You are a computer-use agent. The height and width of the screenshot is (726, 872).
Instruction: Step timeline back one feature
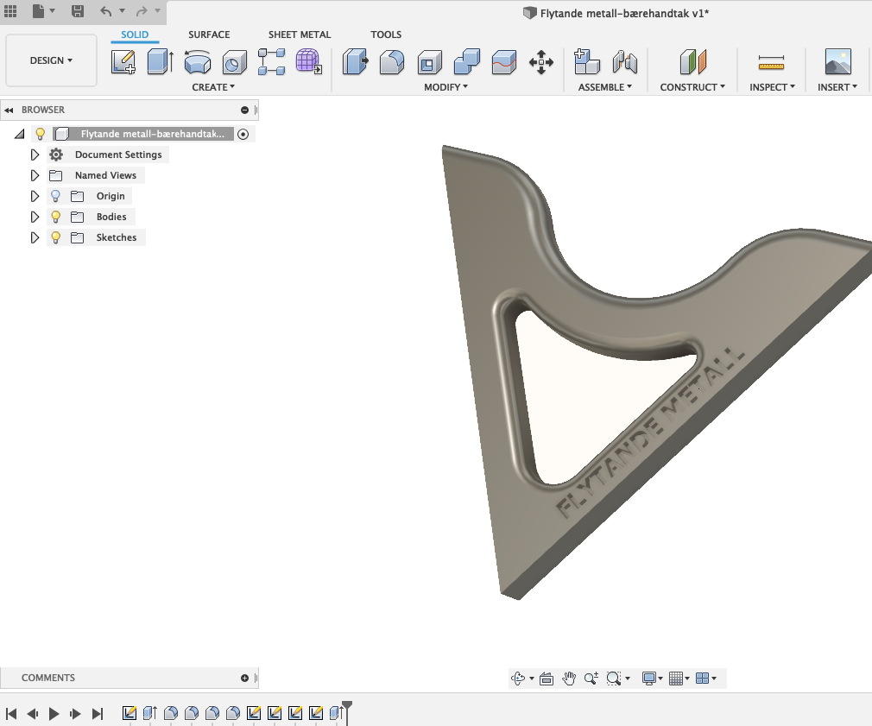click(32, 713)
